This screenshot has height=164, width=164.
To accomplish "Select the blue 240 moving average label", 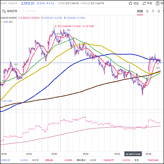I will pyautogui.click(x=6, y=22).
